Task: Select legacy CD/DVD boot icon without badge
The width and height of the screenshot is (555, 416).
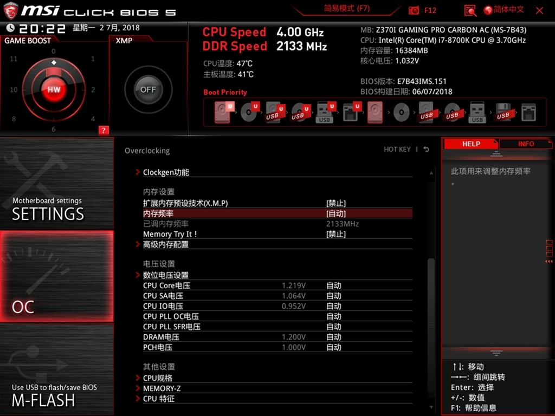Action: click(402, 113)
